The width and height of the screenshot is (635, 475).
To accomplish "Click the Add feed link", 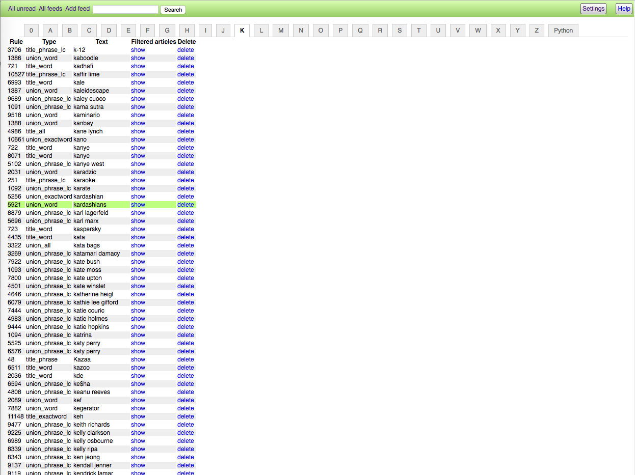I will click(x=77, y=9).
